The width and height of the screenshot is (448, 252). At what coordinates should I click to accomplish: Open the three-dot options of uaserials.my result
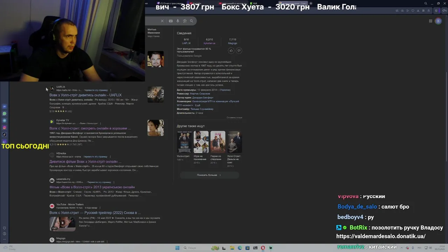tap(114, 182)
